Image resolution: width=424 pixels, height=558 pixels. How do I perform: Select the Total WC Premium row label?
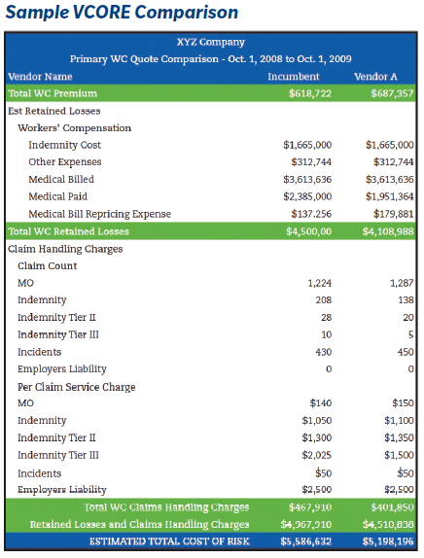coord(53,93)
